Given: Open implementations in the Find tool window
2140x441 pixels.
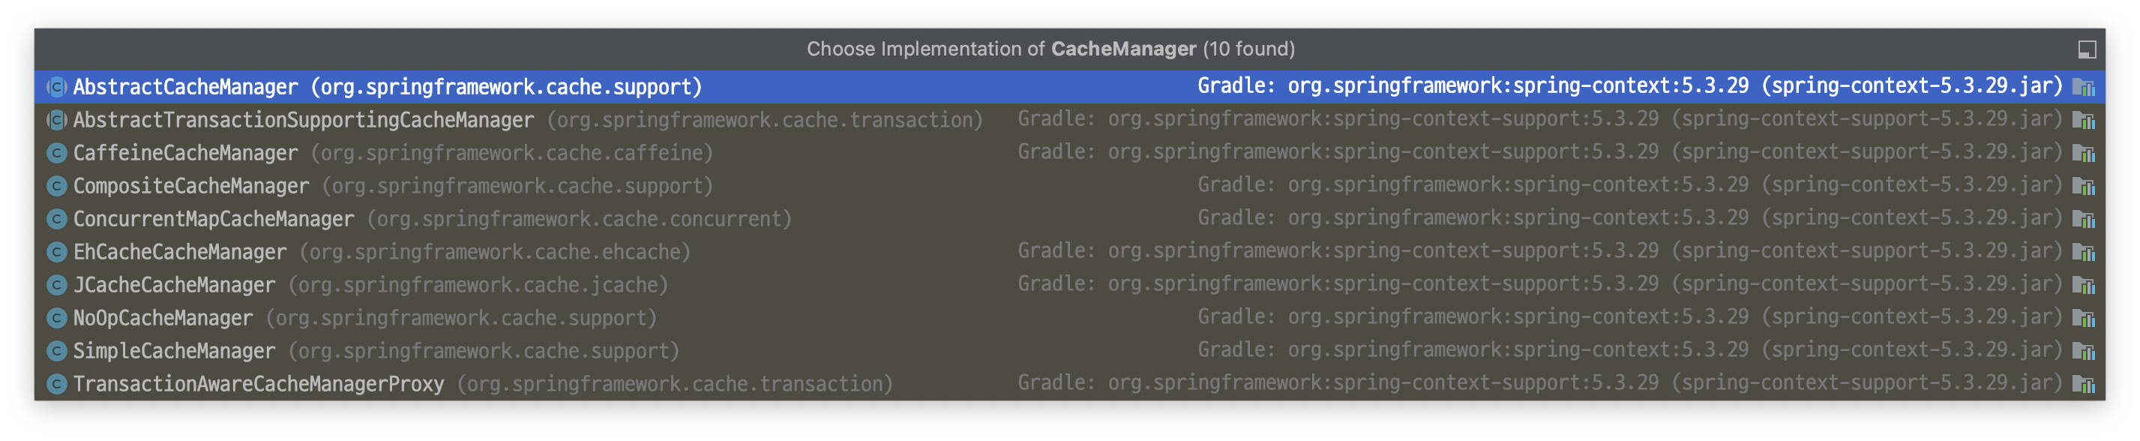Looking at the screenshot, I should pos(2087,49).
